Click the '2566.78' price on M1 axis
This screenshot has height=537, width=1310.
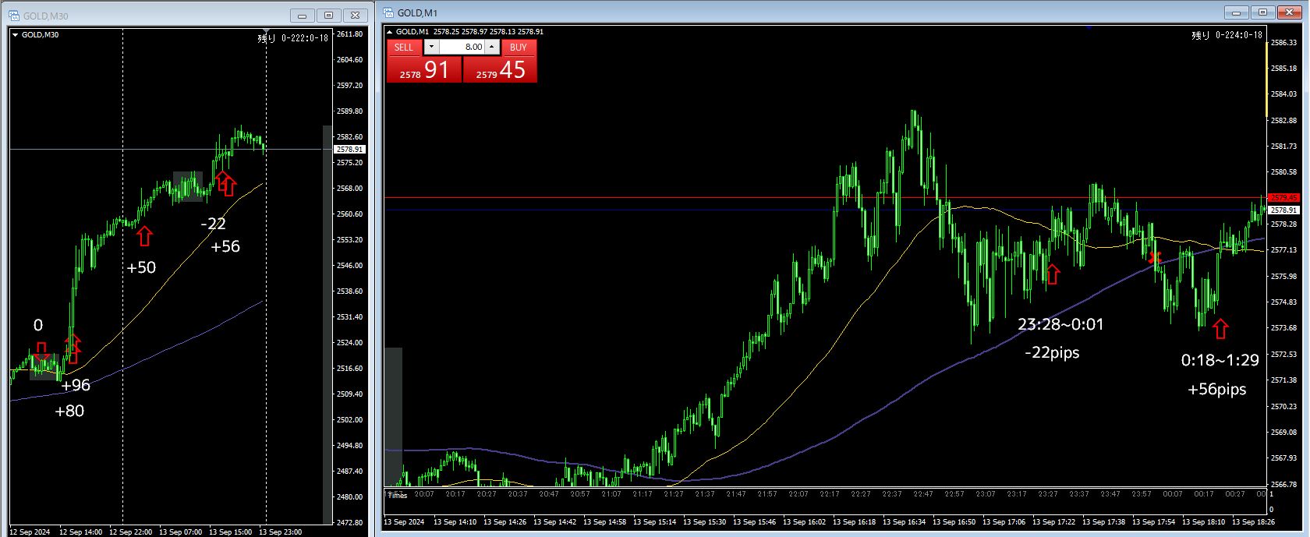(x=1283, y=484)
